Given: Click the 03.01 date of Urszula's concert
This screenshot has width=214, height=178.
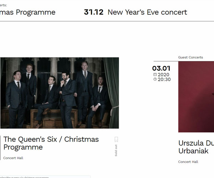Looking at the screenshot, I should click(161, 68).
